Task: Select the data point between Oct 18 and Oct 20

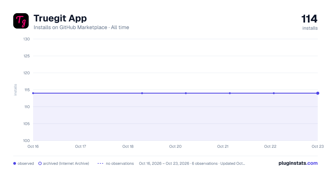Action: [x=142, y=93]
